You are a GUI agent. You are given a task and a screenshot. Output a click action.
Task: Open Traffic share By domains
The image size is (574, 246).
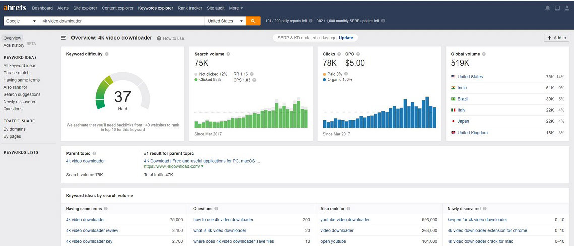14,129
